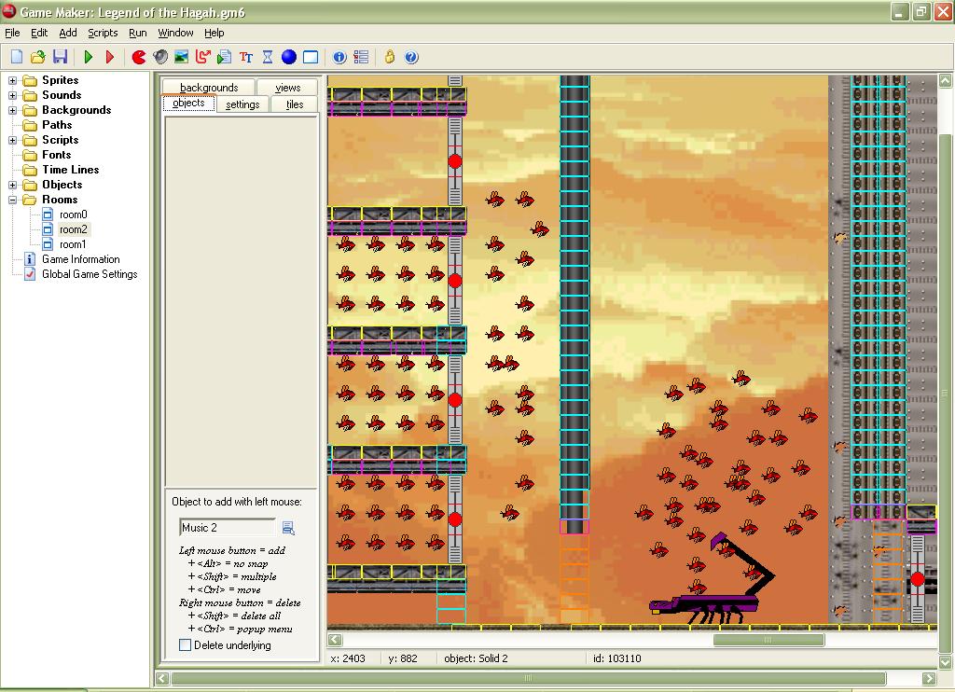Screen dimensions: 955x692
Task: Save the game with the floppy disk icon
Action: pos(60,57)
